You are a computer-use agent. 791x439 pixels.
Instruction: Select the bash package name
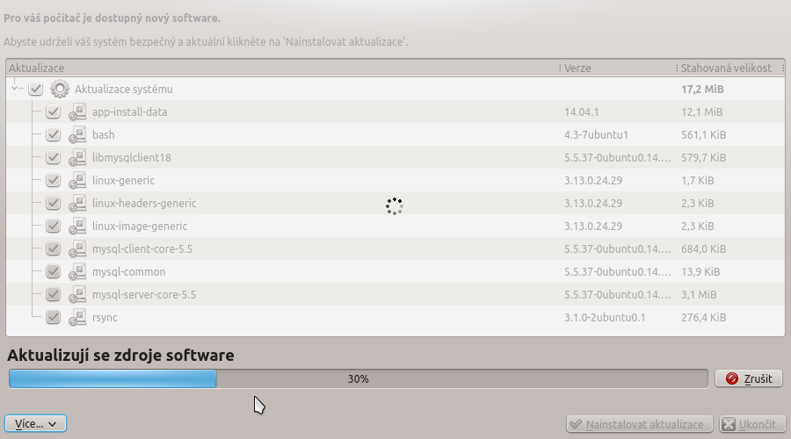pyautogui.click(x=104, y=134)
